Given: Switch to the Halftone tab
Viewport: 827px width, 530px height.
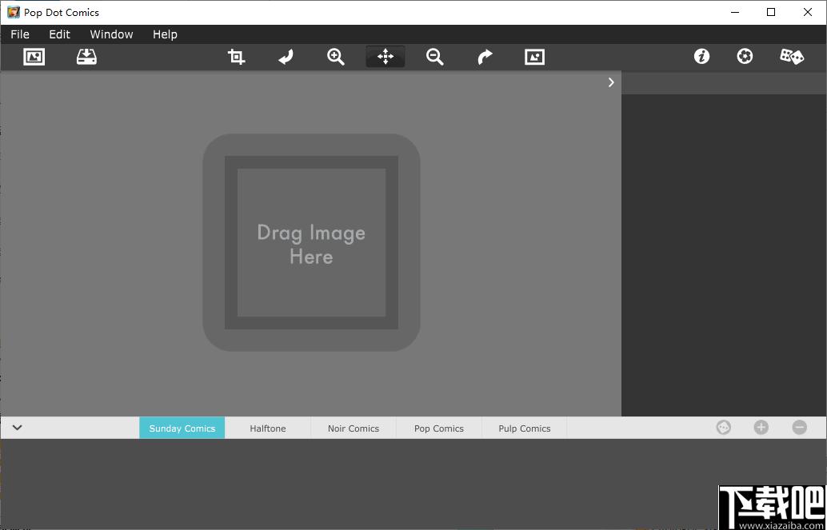Looking at the screenshot, I should pos(268,428).
